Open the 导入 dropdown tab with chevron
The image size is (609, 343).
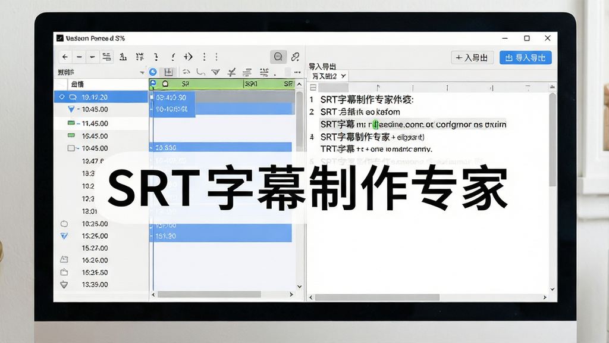[x=328, y=76]
